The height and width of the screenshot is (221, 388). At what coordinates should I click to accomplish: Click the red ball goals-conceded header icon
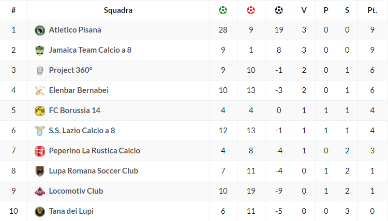251,10
